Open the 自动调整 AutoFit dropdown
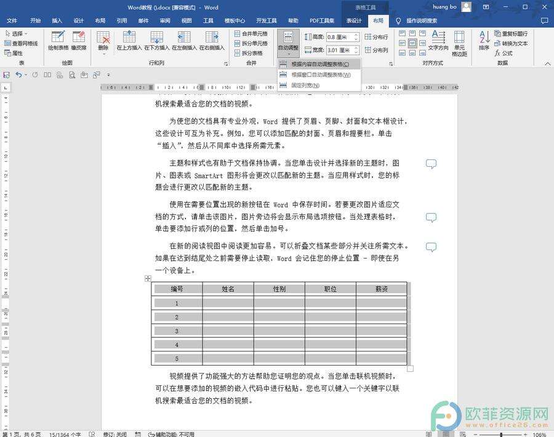Image resolution: width=554 pixels, height=437 pixels. [288, 44]
